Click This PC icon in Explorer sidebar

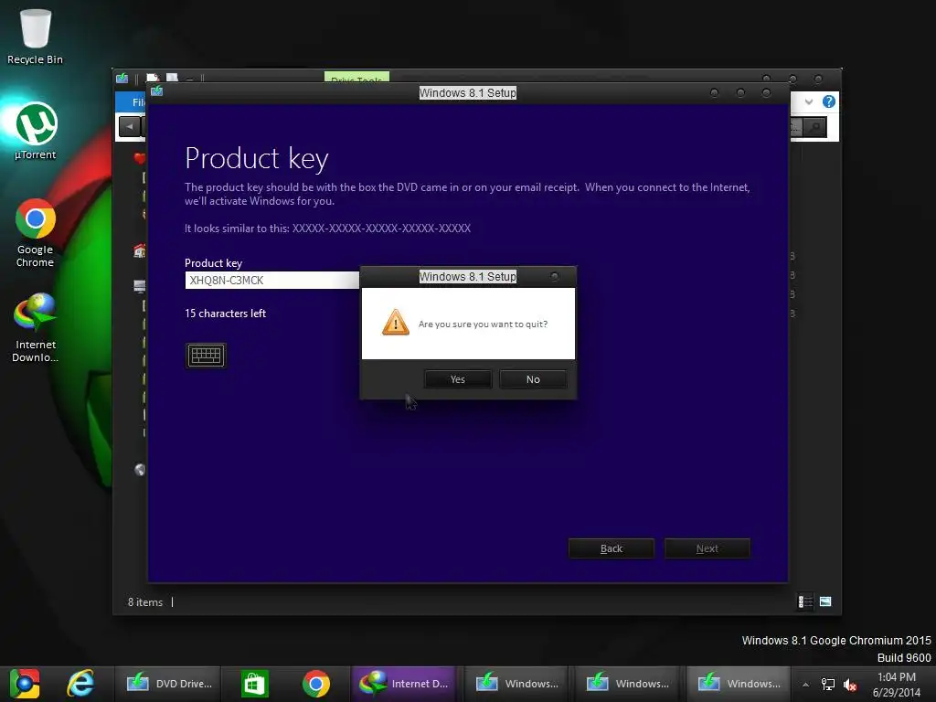[140, 287]
